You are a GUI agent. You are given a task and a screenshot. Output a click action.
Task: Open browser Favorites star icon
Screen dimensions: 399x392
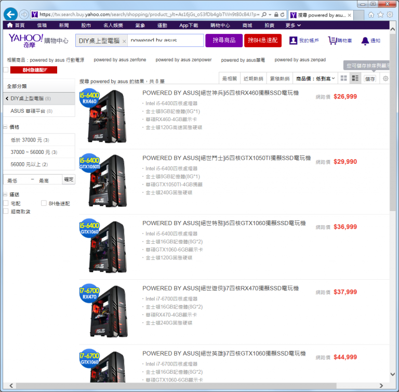click(x=380, y=15)
